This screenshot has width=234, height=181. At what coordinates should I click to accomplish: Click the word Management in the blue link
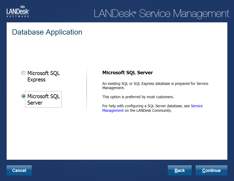pyautogui.click(x=113, y=110)
